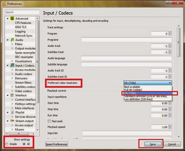Select Network Sync in tree
Viewport: 185px width, 151px height.
[x=24, y=36]
